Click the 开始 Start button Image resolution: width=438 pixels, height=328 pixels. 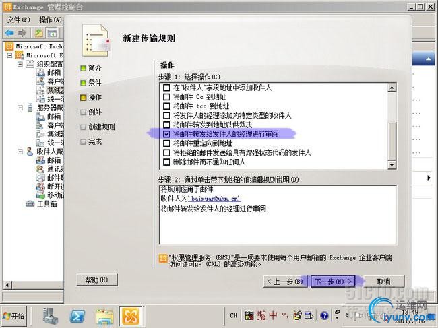tap(14, 316)
